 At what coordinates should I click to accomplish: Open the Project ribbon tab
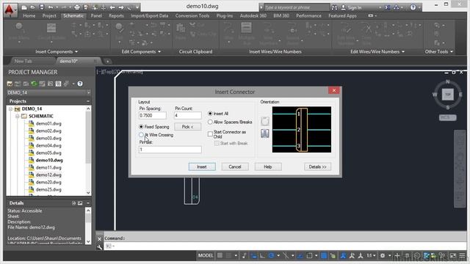(x=49, y=15)
